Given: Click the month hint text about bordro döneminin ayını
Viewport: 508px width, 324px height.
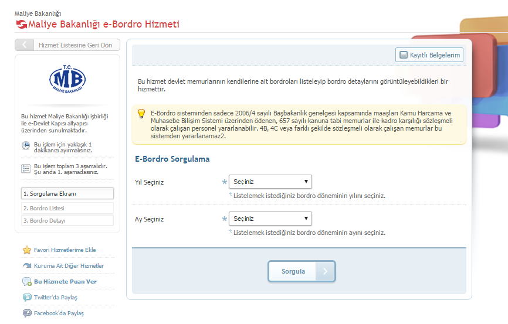Looking at the screenshot, I should (309, 233).
